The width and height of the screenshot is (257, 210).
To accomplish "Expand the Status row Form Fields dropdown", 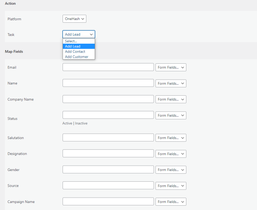I will coord(171,115).
